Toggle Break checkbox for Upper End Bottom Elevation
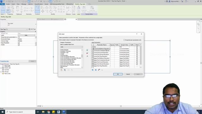 [x=137, y=58]
